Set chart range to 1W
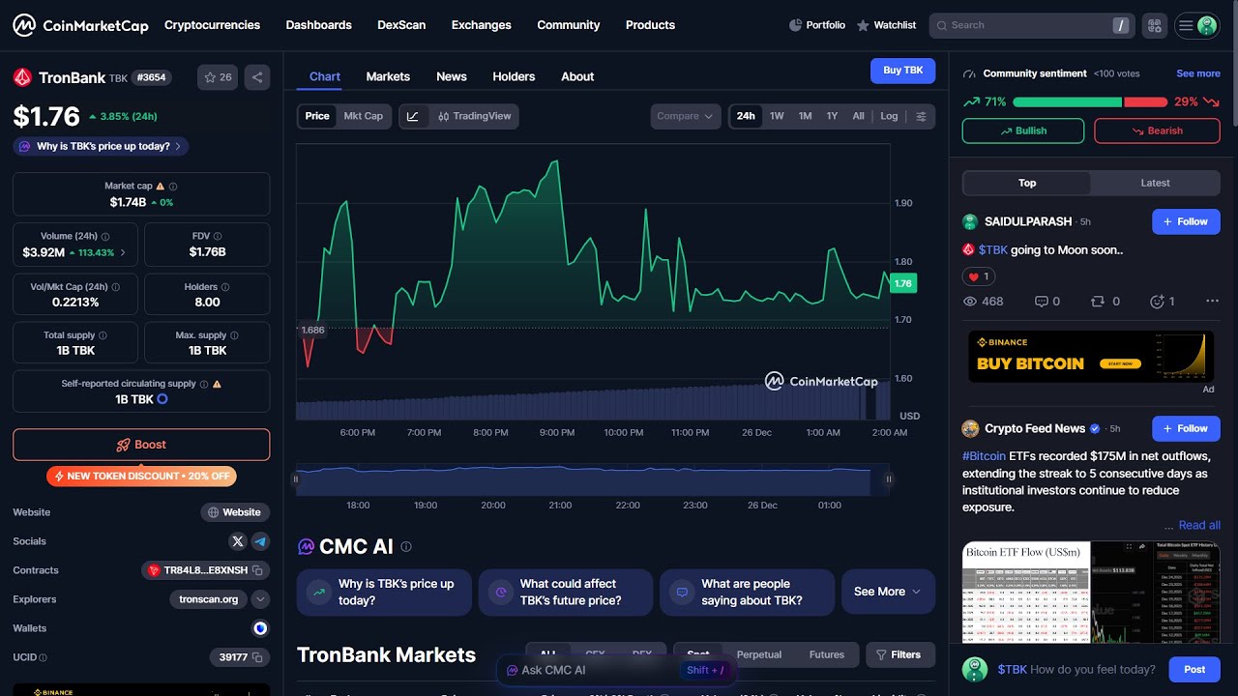The width and height of the screenshot is (1238, 696). [777, 116]
